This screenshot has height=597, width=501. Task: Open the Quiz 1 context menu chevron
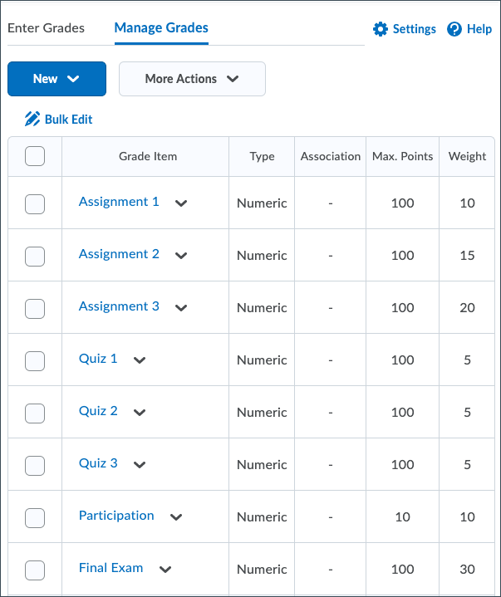click(140, 360)
